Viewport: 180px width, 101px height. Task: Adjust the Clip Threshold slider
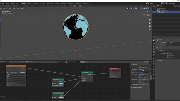tap(144, 75)
